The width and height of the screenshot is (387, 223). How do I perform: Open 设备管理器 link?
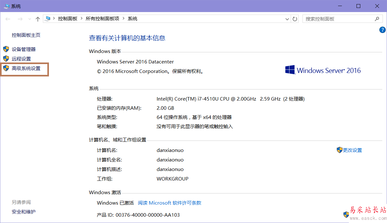click(24, 49)
